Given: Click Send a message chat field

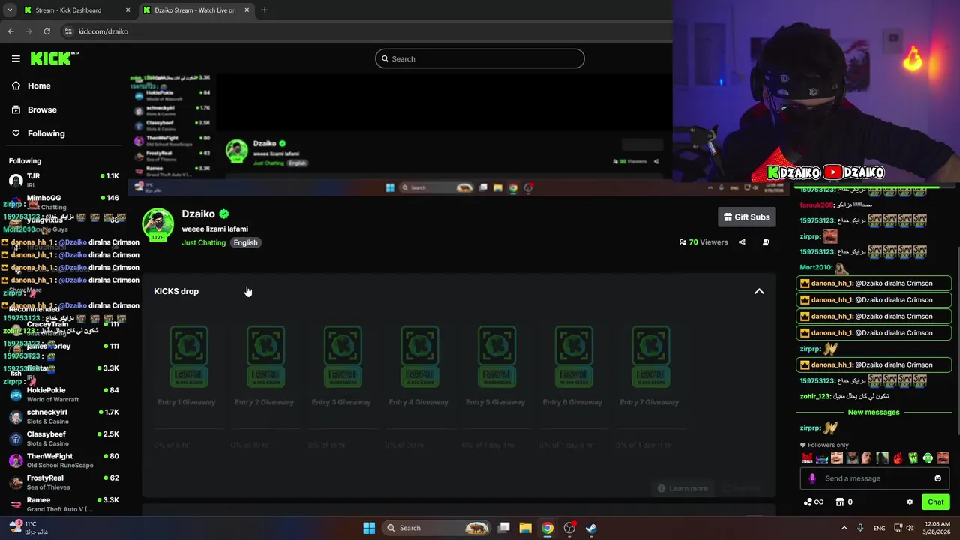Looking at the screenshot, I should coord(874,478).
